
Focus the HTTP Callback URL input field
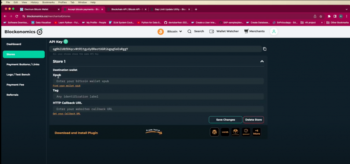(158, 109)
